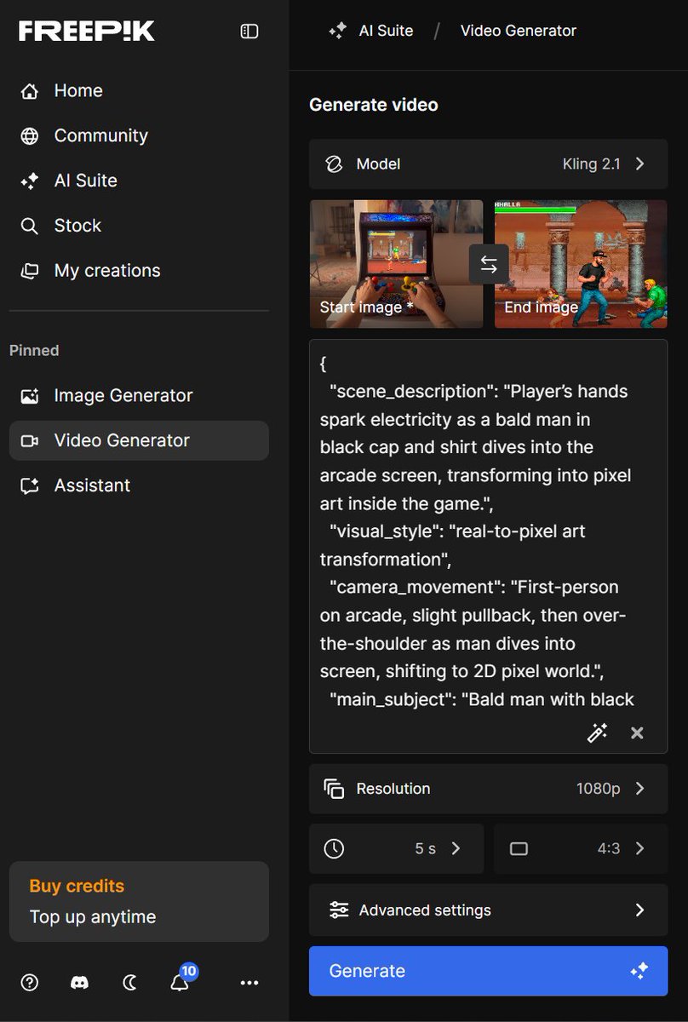This screenshot has height=1022, width=688.
Task: Change the 4:3 aspect ratio option
Action: tap(581, 848)
